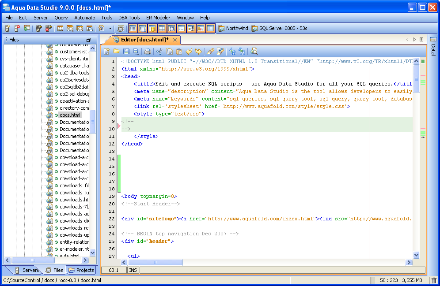Click the garbage collection trash icon

pos(434,280)
